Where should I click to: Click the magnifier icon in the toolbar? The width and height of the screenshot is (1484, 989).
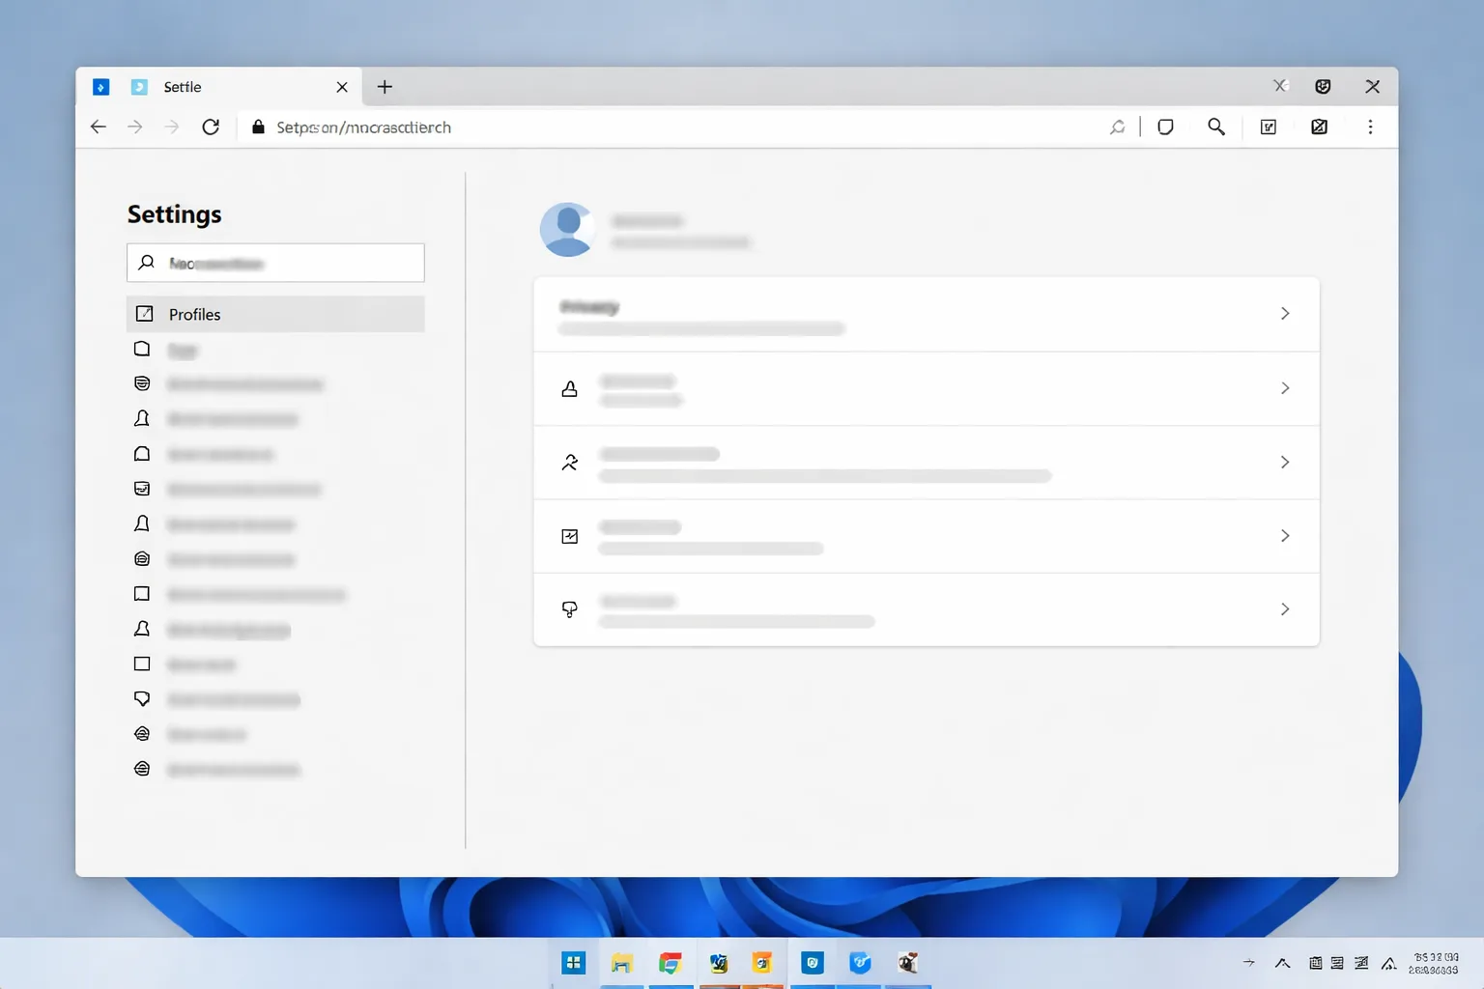(x=1216, y=127)
